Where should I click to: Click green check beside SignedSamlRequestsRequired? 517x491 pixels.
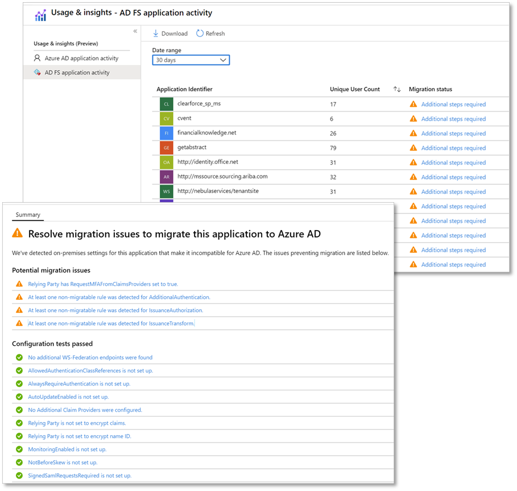(x=19, y=476)
